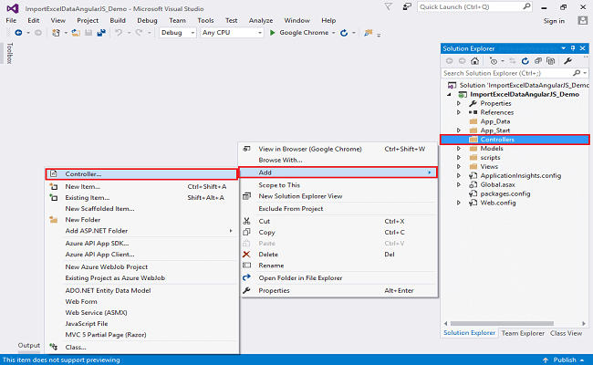Screen dimensions: 593x365
Task: Switch to the Team Explorer tab
Action: (x=523, y=333)
